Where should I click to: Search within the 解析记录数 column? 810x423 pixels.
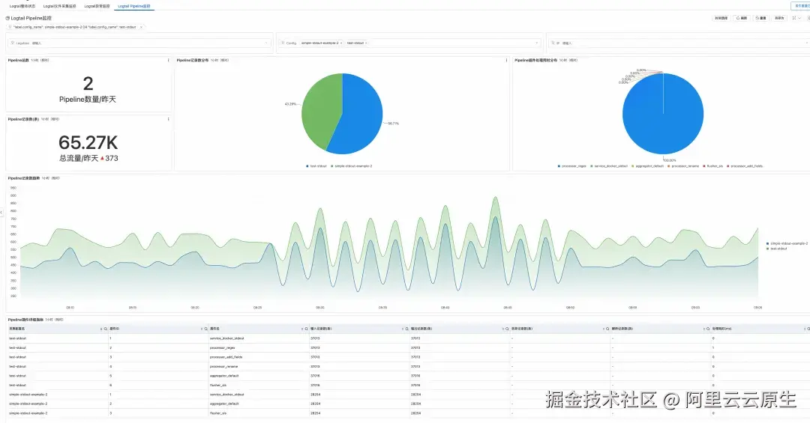[708, 329]
